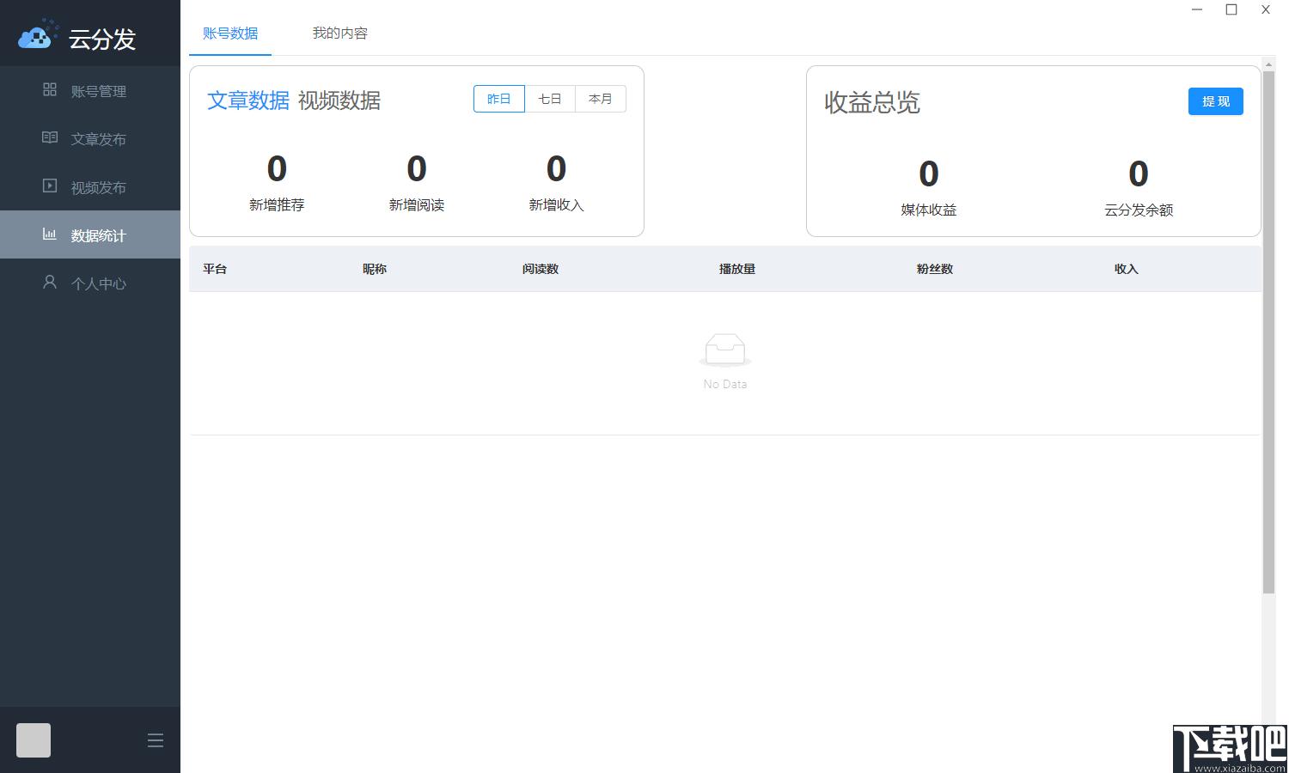
Task: Click the 阅读数 column header
Action: pyautogui.click(x=541, y=269)
